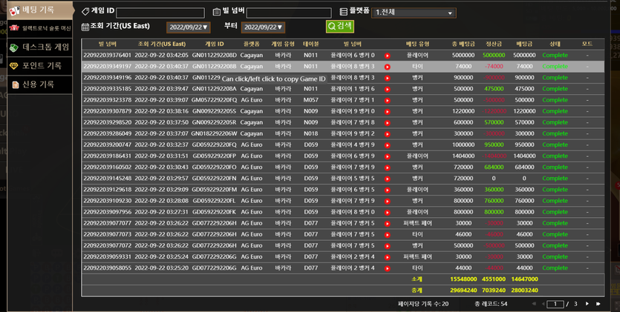Copy game ID GD059229220FL
The width and height of the screenshot is (620, 312).
pos(215,200)
